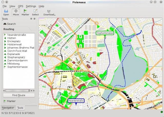Collapse the Routing section header
Screen dimensions: 164x117
click(x=9, y=29)
